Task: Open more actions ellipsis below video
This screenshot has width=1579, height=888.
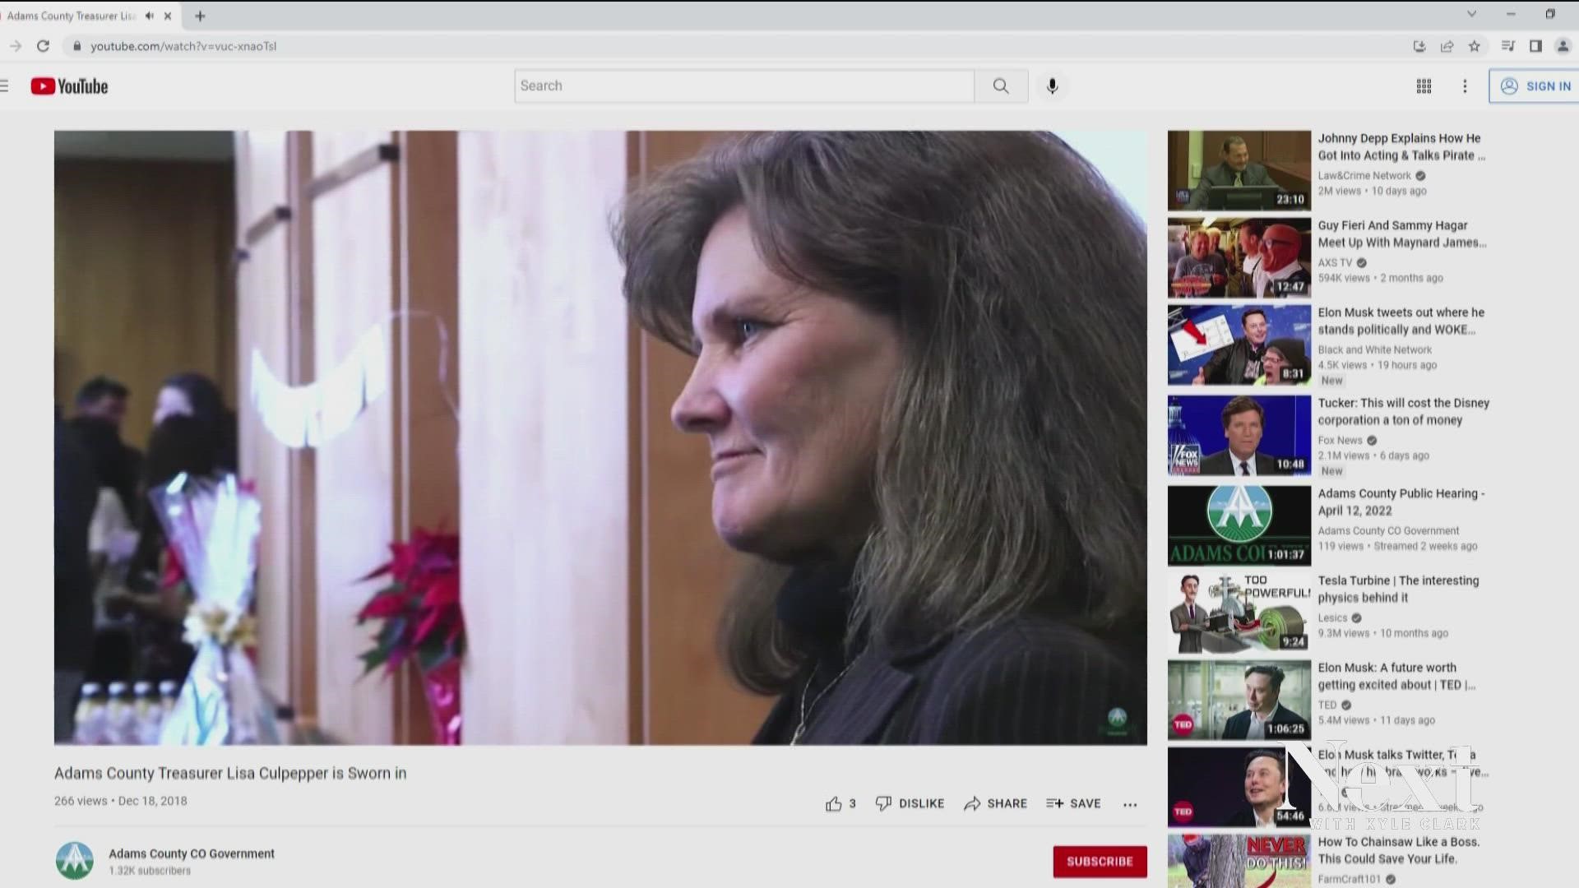Action: (1130, 804)
